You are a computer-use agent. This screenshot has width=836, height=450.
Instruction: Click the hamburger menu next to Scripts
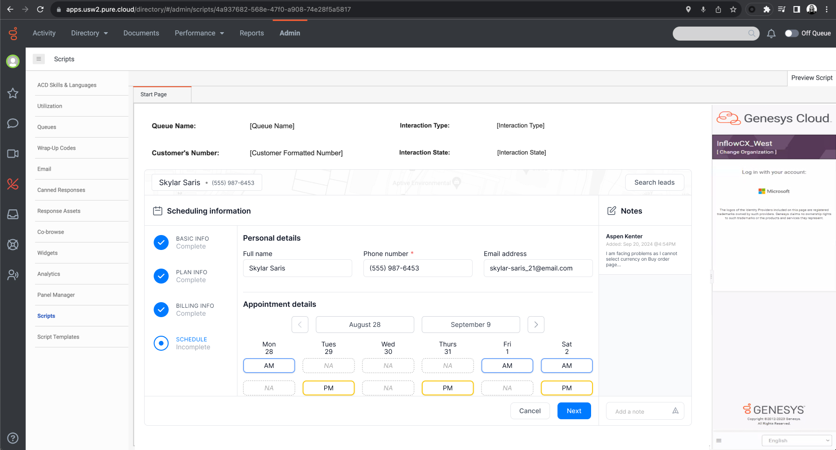coord(39,59)
